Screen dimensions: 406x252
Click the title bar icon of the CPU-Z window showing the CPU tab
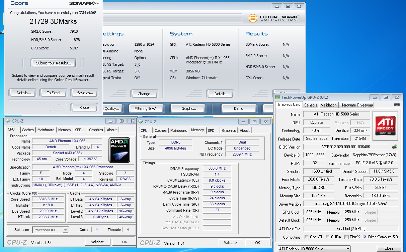[8, 121]
